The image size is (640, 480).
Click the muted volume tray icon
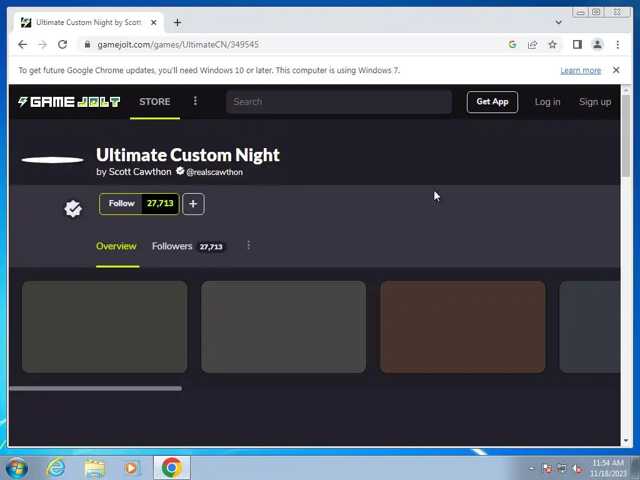click(x=577, y=468)
